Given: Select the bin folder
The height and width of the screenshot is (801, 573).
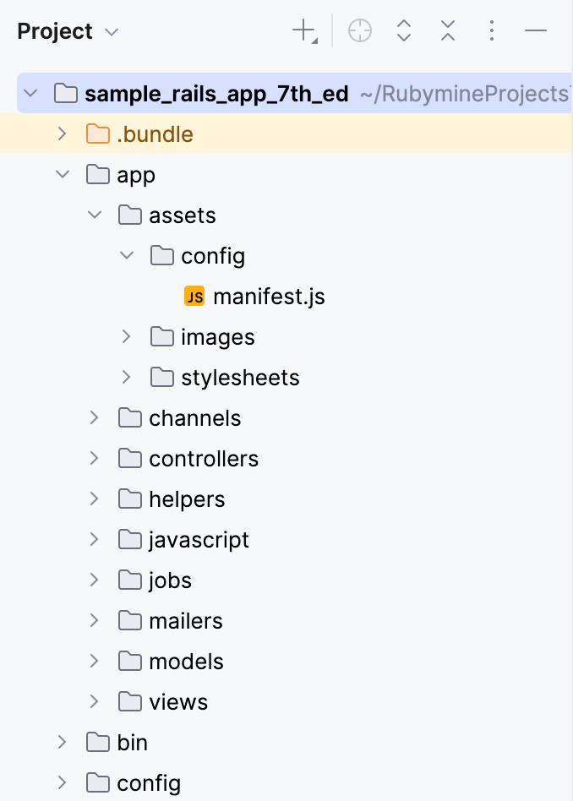Looking at the screenshot, I should click(132, 743).
